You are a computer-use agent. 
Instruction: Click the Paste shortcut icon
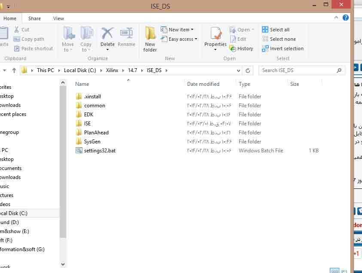coord(17,49)
